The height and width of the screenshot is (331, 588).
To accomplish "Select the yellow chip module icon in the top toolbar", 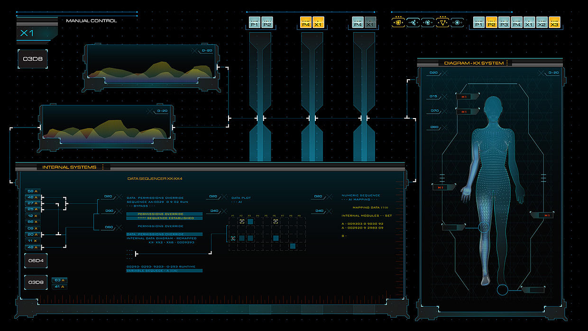I will click(398, 22).
